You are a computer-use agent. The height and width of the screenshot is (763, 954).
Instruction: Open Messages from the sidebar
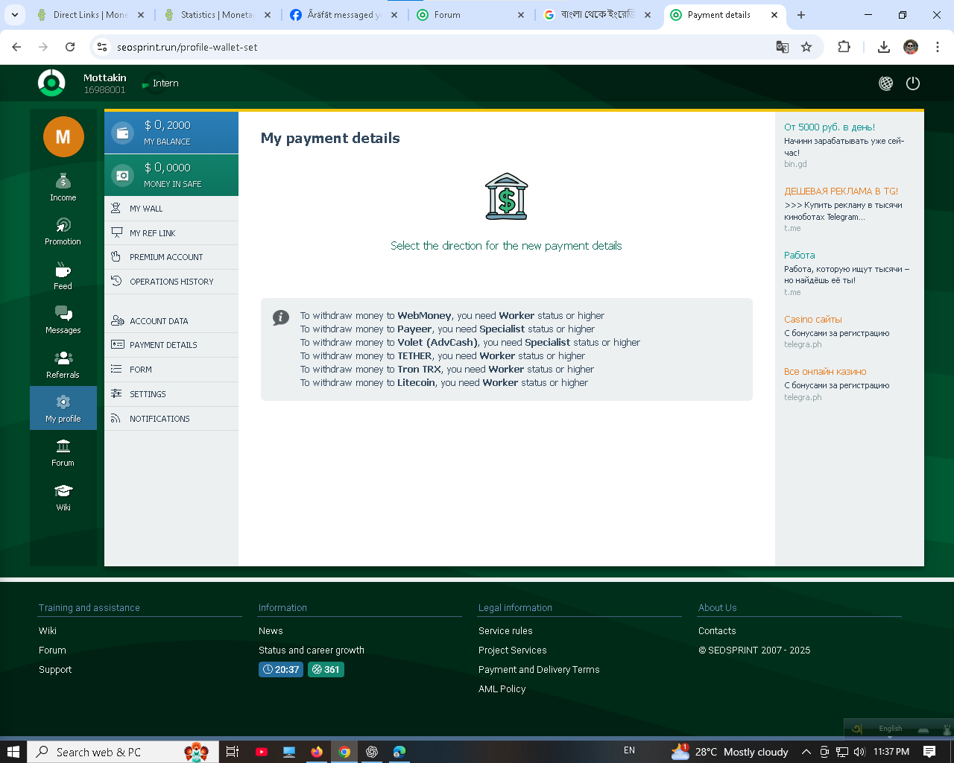(63, 320)
